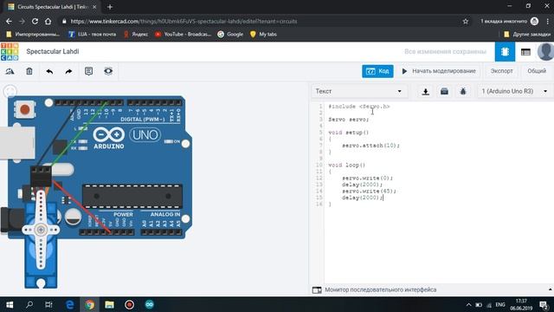Open a new browser tab
Image resolution: width=554 pixels, height=312 pixels.
(x=110, y=7)
